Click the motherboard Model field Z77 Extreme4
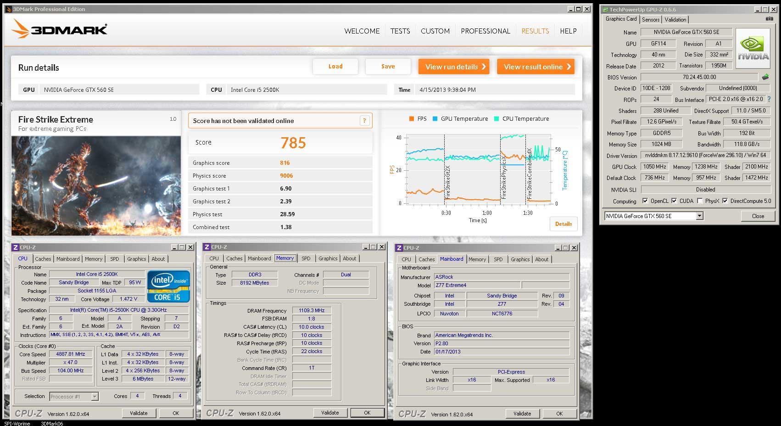 point(477,285)
